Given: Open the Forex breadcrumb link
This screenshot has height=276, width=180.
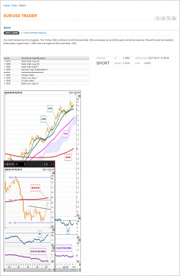Looking at the screenshot, I should (x=15, y=5).
